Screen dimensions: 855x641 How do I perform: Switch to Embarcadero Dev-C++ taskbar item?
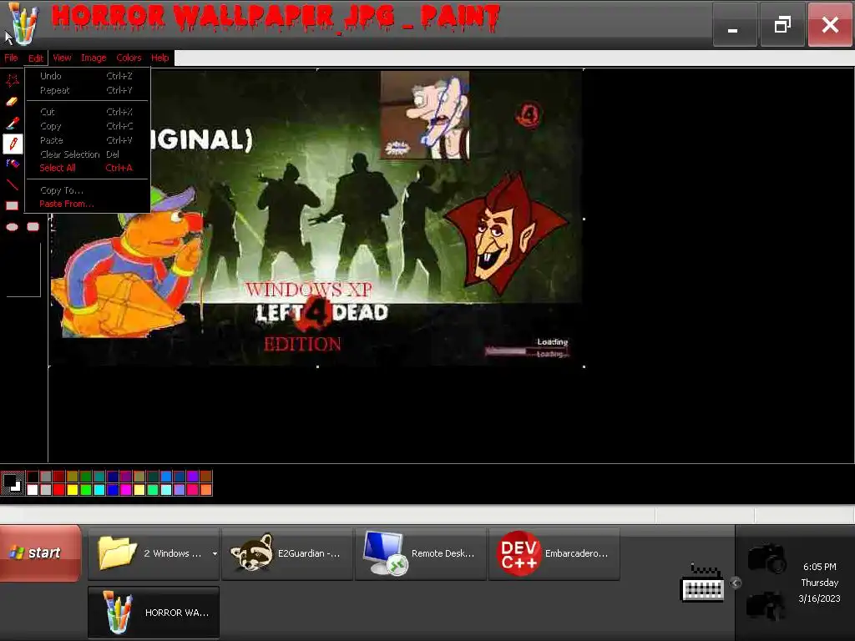tap(554, 554)
